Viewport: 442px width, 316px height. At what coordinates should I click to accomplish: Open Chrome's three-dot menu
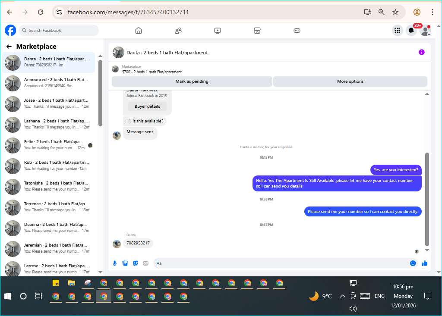coord(432,12)
